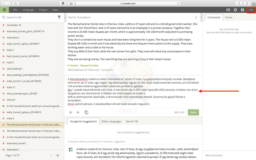Switch to the Comments tab

tap(214, 17)
